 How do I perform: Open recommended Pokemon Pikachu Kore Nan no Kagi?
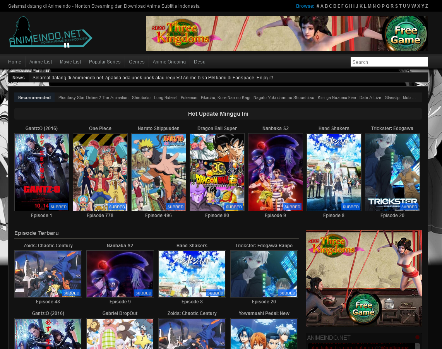(215, 98)
